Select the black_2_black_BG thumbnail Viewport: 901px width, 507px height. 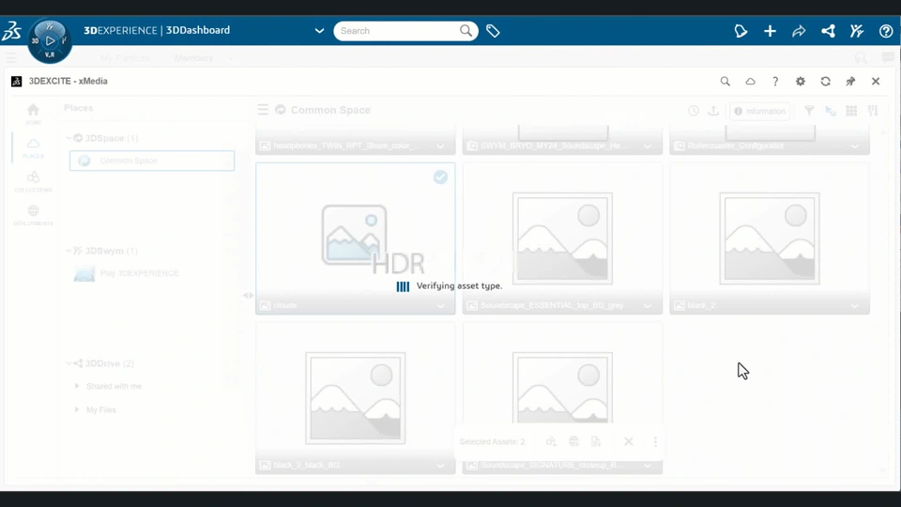pyautogui.click(x=355, y=398)
